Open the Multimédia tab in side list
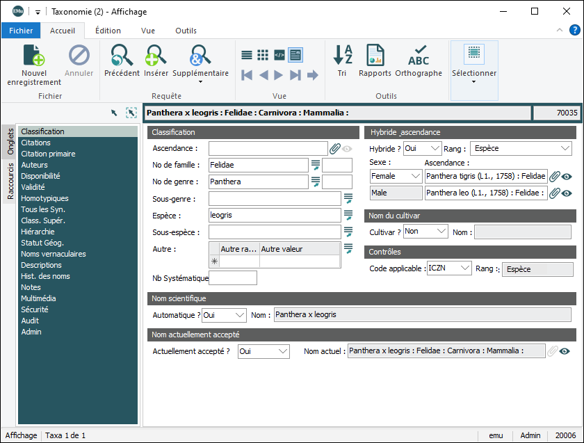Screen dimensions: 584x443 pyautogui.click(x=38, y=298)
